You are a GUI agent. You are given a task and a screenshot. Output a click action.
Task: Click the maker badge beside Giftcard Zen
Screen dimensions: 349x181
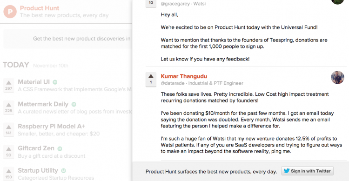click(60, 148)
